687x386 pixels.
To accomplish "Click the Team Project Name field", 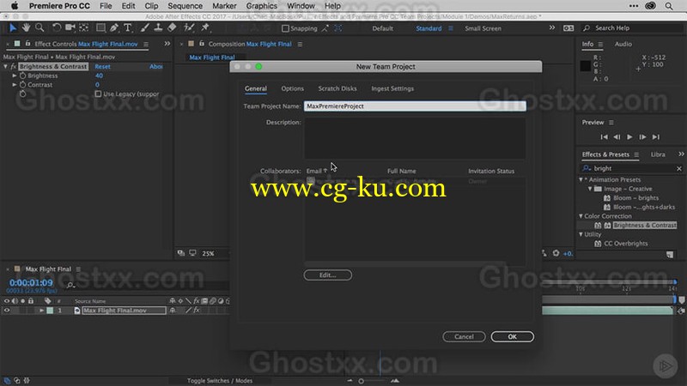I will (x=415, y=106).
